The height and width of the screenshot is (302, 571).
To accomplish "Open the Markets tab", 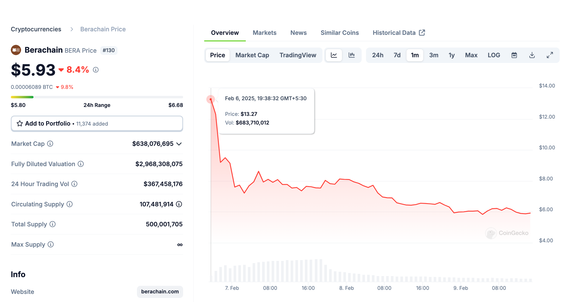I will coord(265,33).
